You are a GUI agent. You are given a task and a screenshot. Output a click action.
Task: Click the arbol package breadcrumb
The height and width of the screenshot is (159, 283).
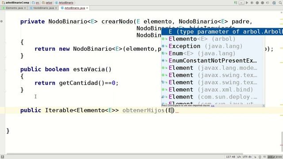point(47,3)
